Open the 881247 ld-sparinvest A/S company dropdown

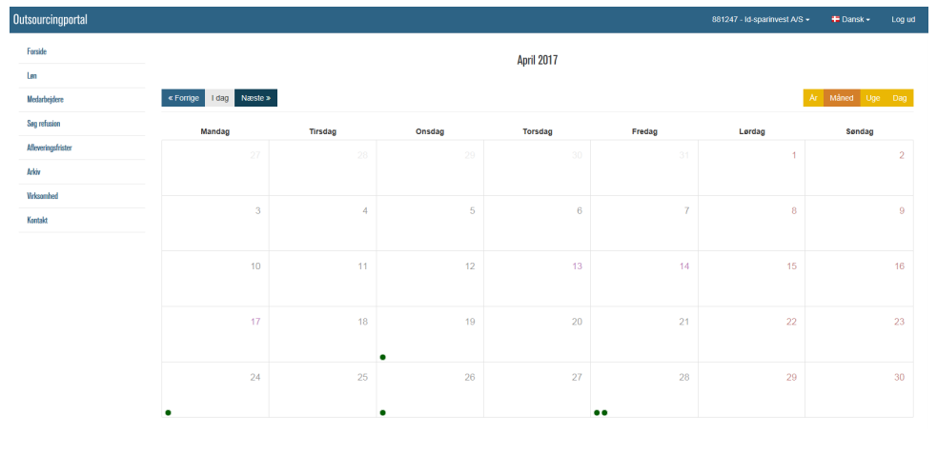761,20
